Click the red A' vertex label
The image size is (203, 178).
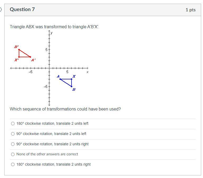pyautogui.click(x=33, y=60)
